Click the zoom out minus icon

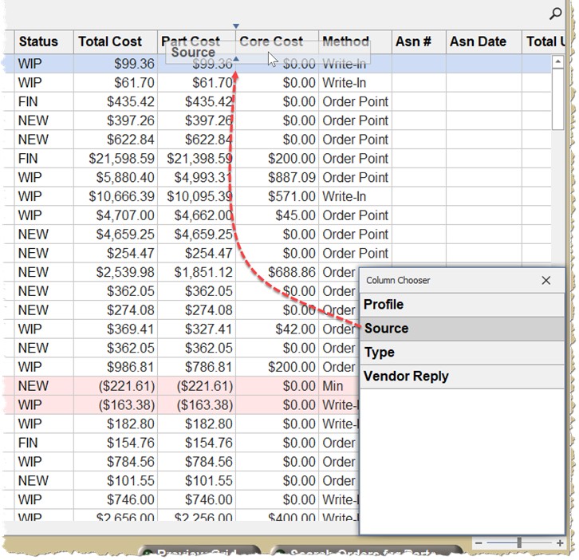(x=479, y=542)
